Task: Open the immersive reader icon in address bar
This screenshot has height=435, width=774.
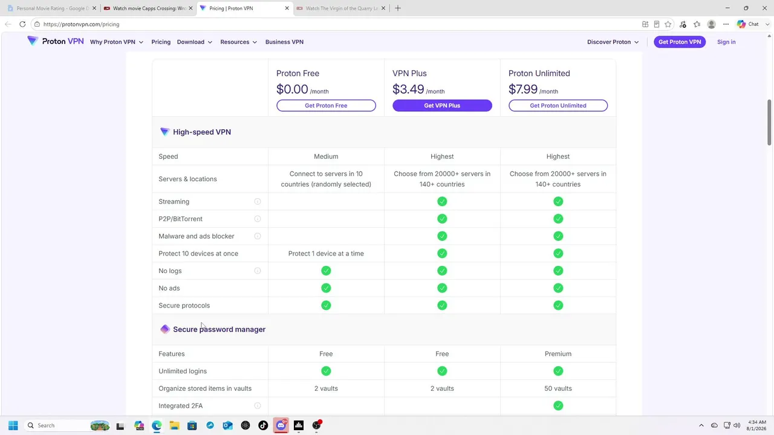Action: tap(656, 24)
